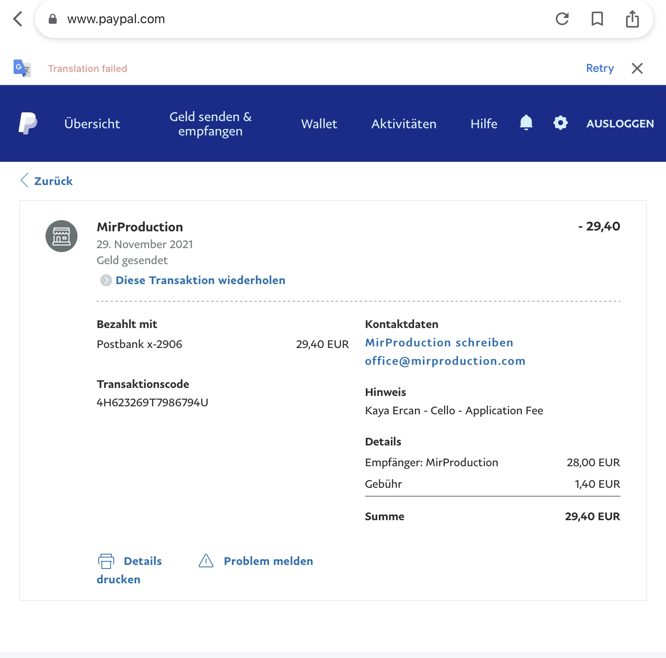
Task: Open Geld senden & empfangen
Action: point(210,124)
